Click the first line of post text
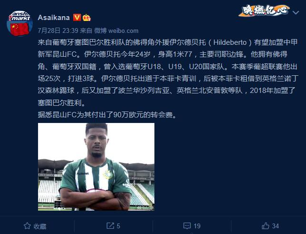The height and width of the screenshot is (234, 306). 168,42
